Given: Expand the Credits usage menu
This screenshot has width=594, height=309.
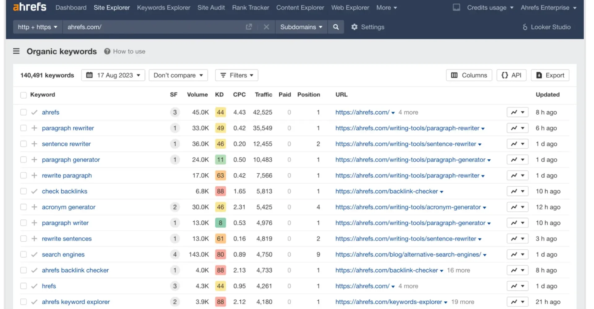Looking at the screenshot, I should click(490, 7).
